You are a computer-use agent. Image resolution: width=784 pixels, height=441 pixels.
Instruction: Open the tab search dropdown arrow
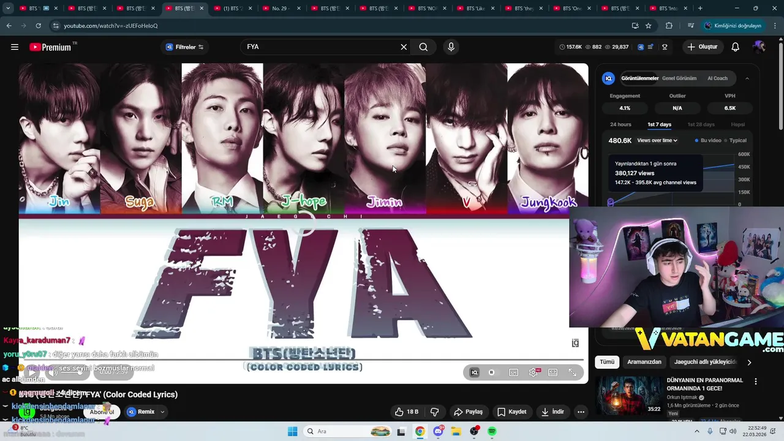8,9
